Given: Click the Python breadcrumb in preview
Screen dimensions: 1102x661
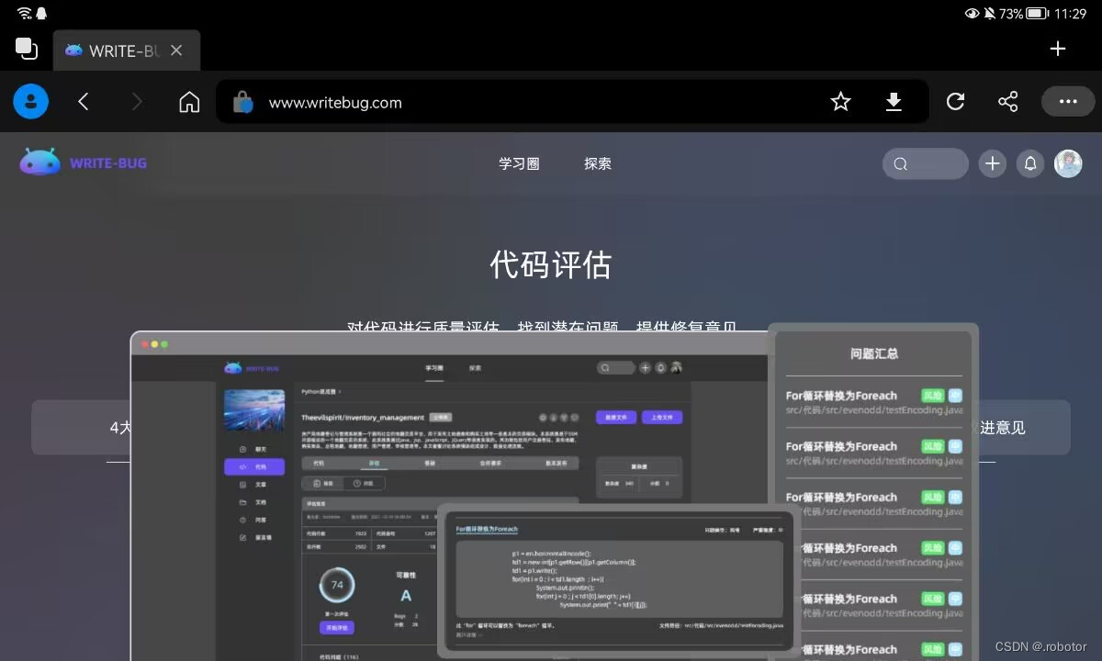Looking at the screenshot, I should point(320,391).
